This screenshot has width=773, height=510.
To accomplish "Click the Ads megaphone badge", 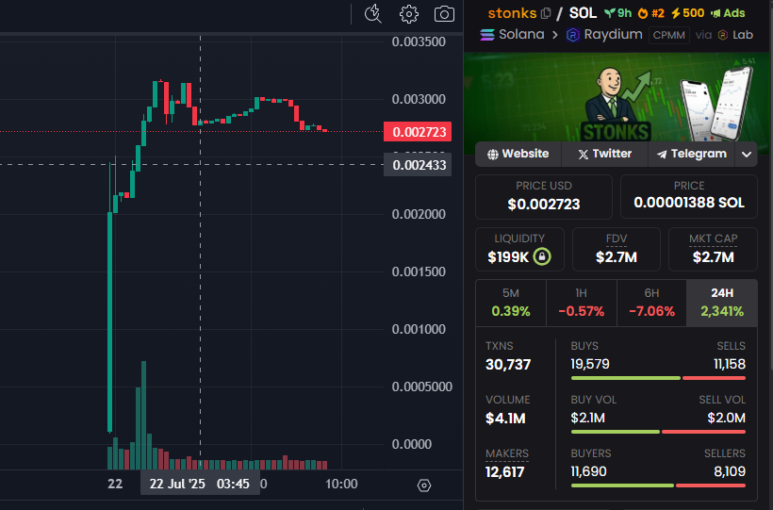I will click(728, 13).
